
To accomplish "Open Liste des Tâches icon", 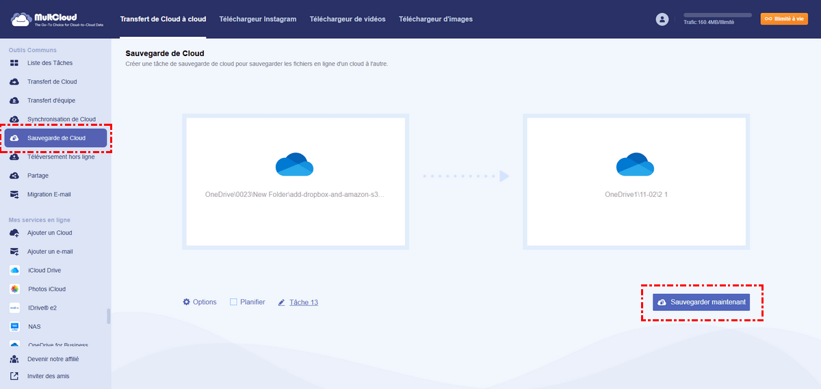I will tap(14, 63).
